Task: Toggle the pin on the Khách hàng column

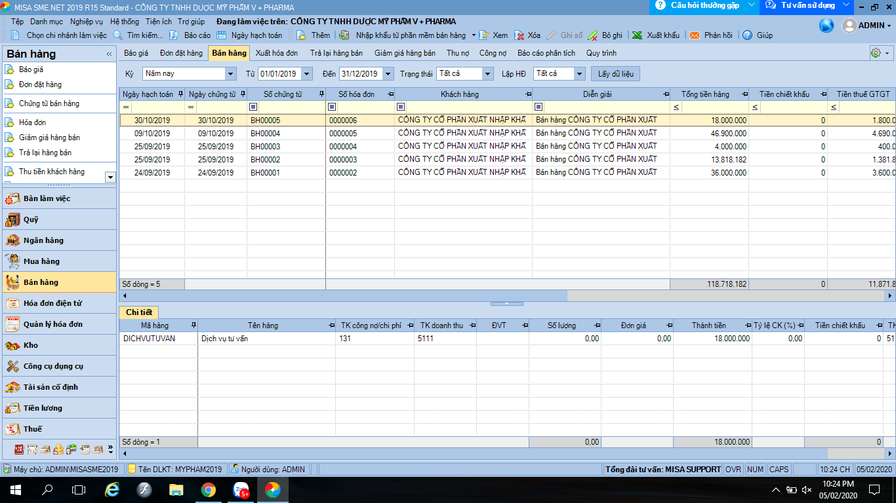Action: point(528,94)
